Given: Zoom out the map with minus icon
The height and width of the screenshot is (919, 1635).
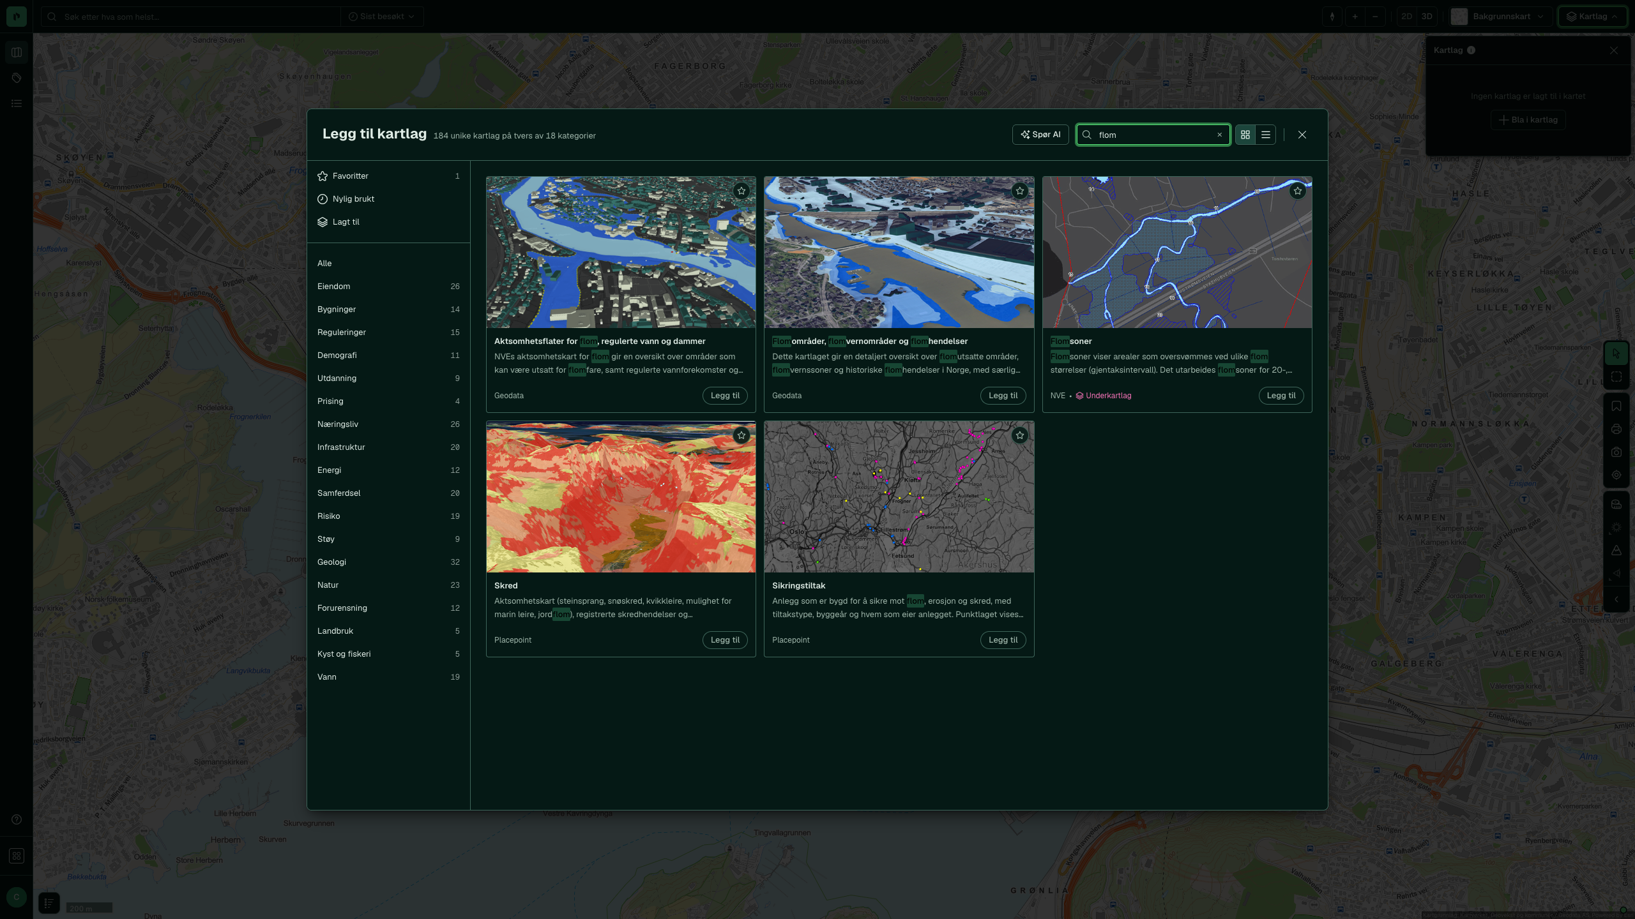Looking at the screenshot, I should pyautogui.click(x=1375, y=17).
